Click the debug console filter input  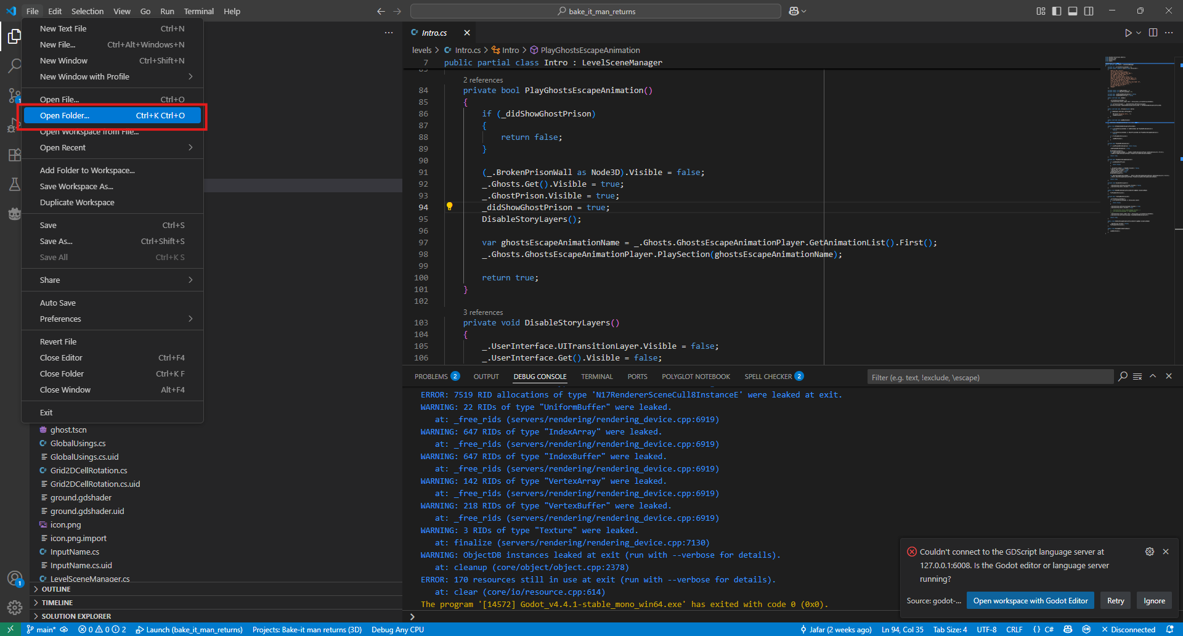point(990,377)
